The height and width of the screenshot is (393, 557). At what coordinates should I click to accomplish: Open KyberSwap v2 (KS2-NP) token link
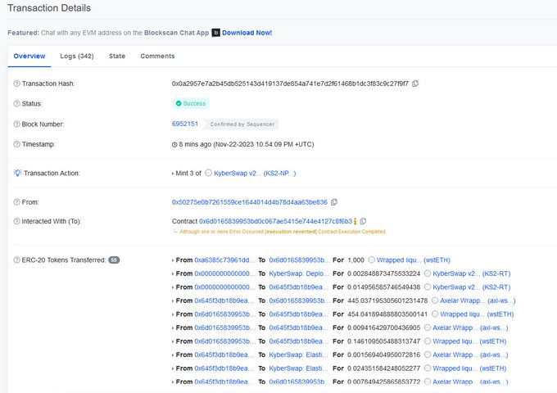click(x=255, y=174)
